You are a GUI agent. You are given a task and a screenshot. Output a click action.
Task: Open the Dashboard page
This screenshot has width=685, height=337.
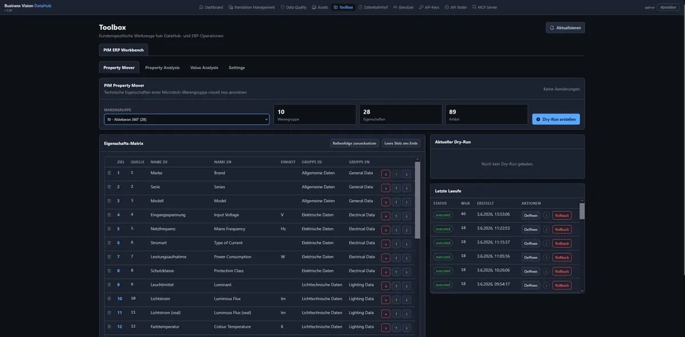coord(211,7)
